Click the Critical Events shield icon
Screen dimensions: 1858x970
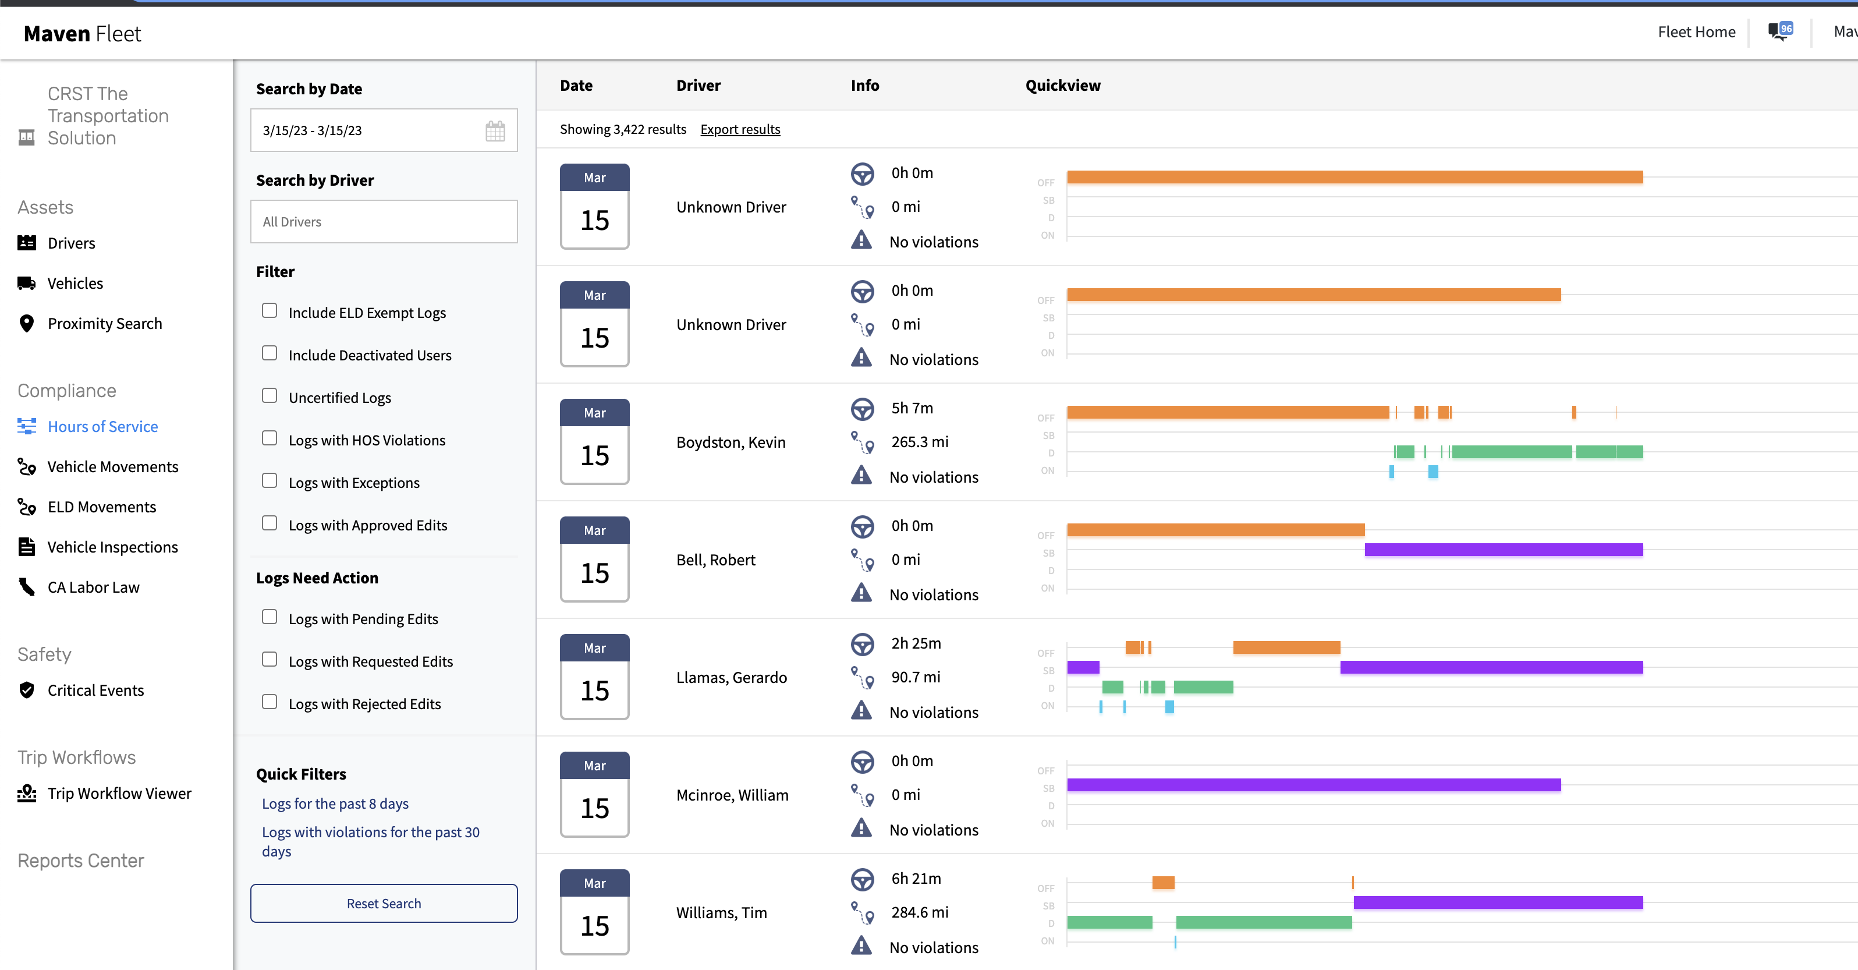pos(27,690)
